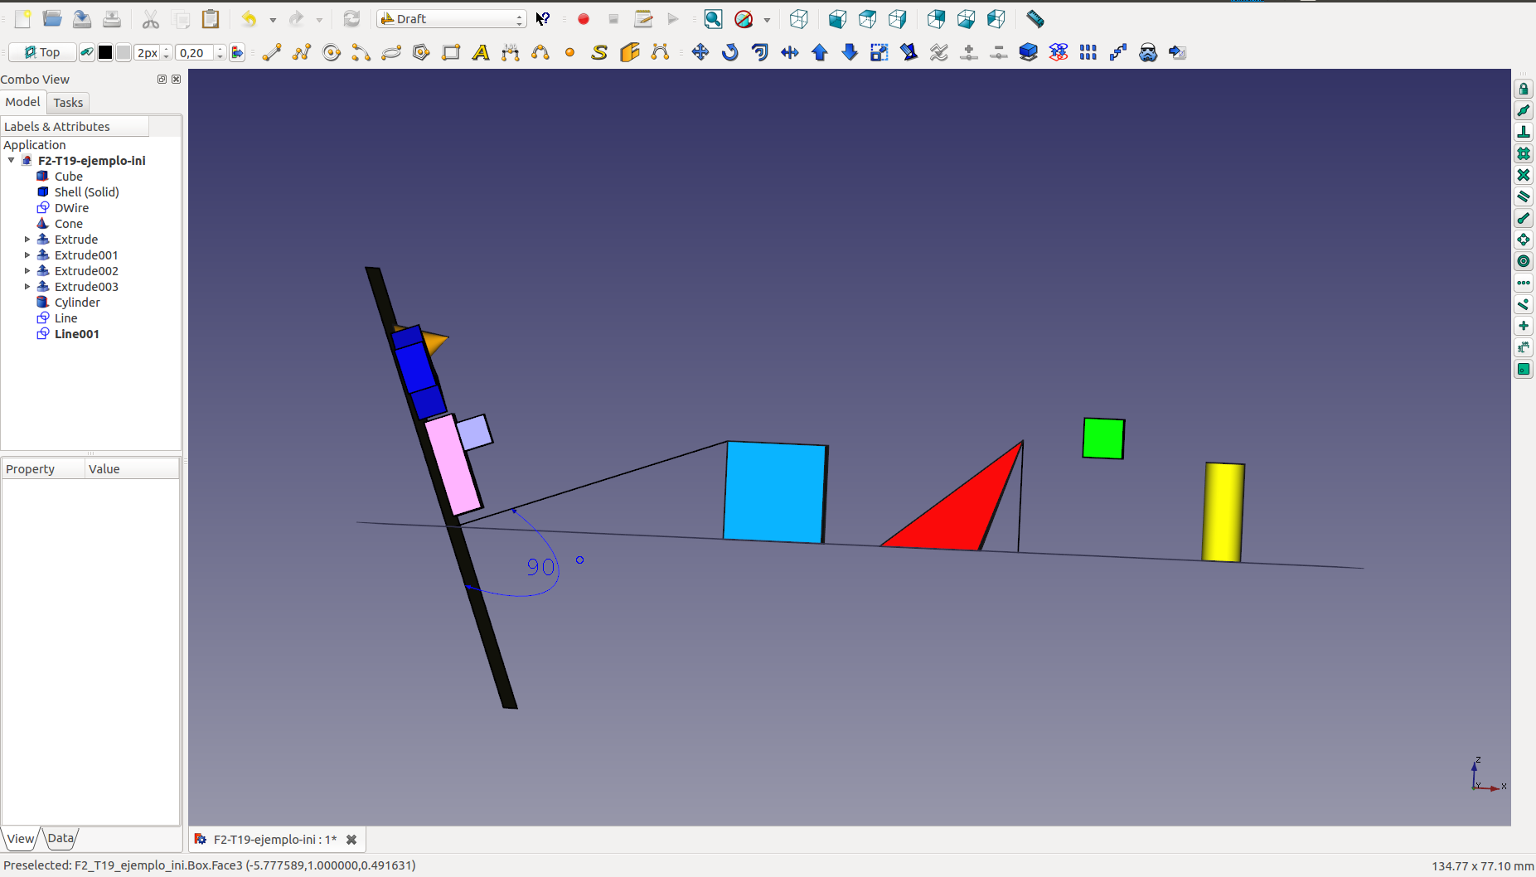Switch to the Data properties tab
Screen dimensions: 1536x877
tap(61, 838)
